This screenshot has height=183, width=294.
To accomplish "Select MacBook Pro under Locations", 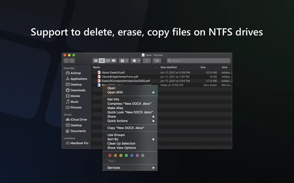I will point(77,143).
